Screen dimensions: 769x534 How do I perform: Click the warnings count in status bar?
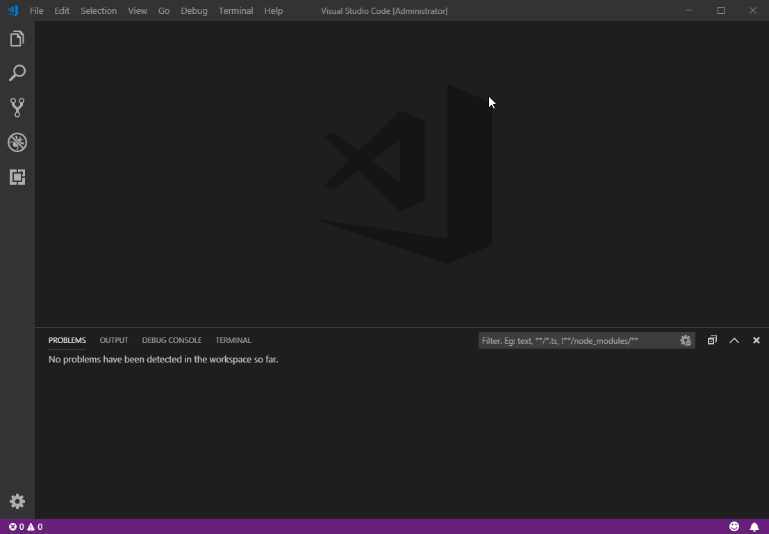35,526
